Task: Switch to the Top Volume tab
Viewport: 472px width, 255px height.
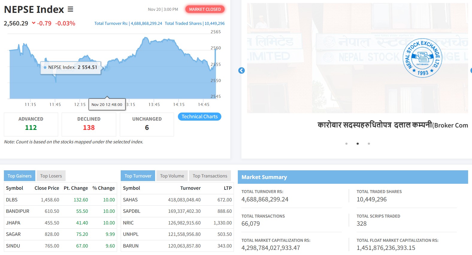Action: click(x=172, y=176)
